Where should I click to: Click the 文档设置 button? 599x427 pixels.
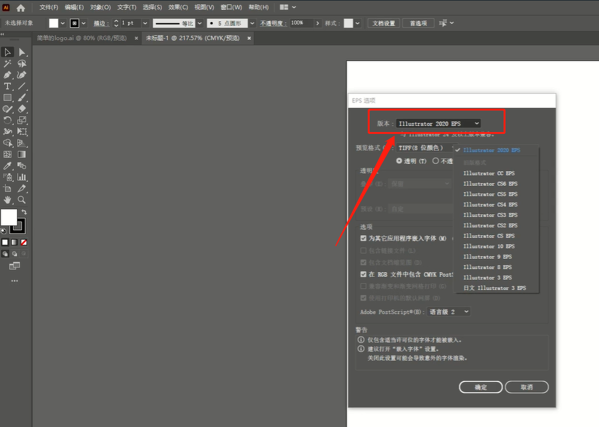click(384, 23)
